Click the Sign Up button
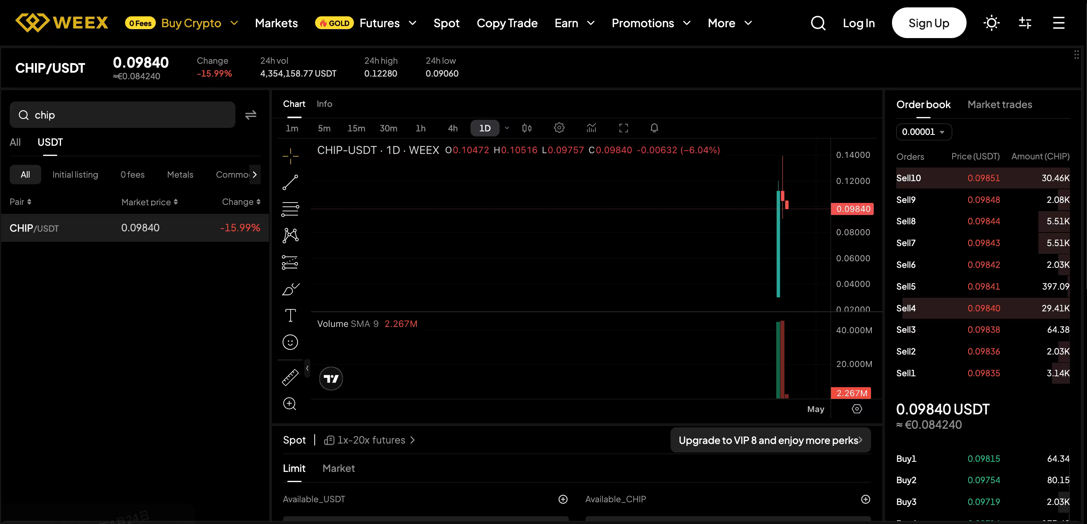The image size is (1087, 524). pos(929,23)
